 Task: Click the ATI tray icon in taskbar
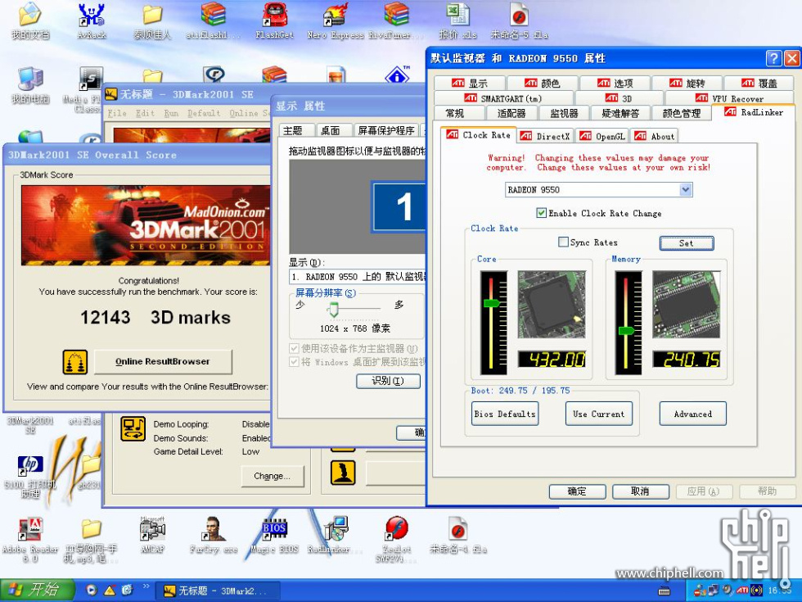point(743,591)
